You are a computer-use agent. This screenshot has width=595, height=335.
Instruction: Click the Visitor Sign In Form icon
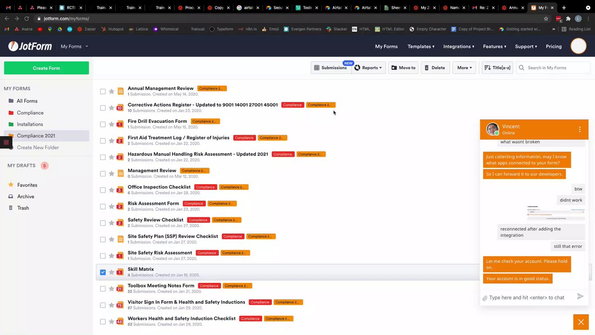pos(120,305)
